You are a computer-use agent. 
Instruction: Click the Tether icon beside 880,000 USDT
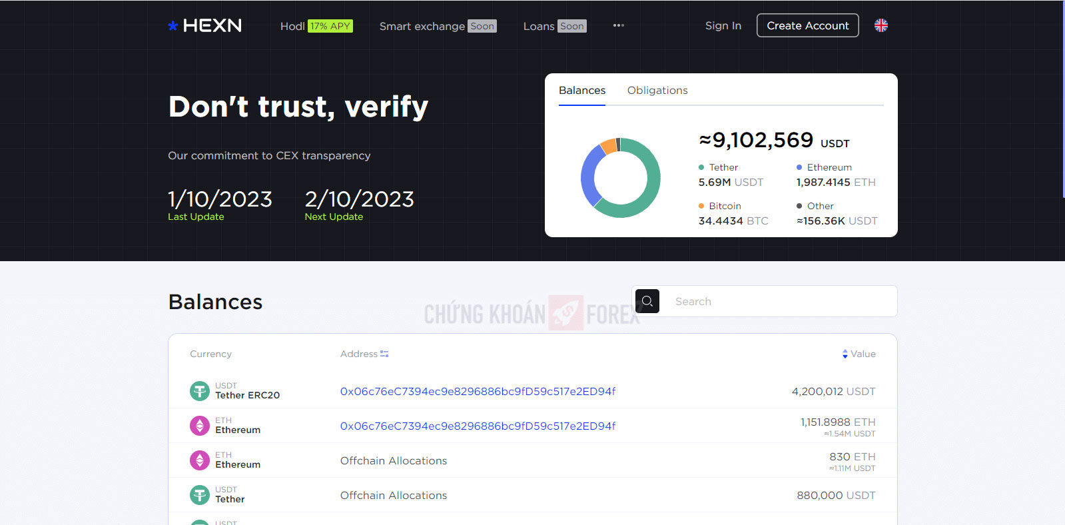tap(200, 495)
